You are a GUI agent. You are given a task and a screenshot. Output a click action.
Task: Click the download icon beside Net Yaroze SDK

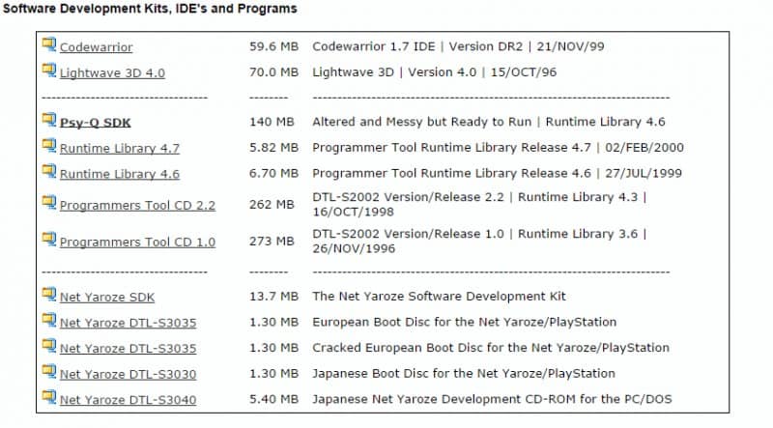pyautogui.click(x=49, y=295)
